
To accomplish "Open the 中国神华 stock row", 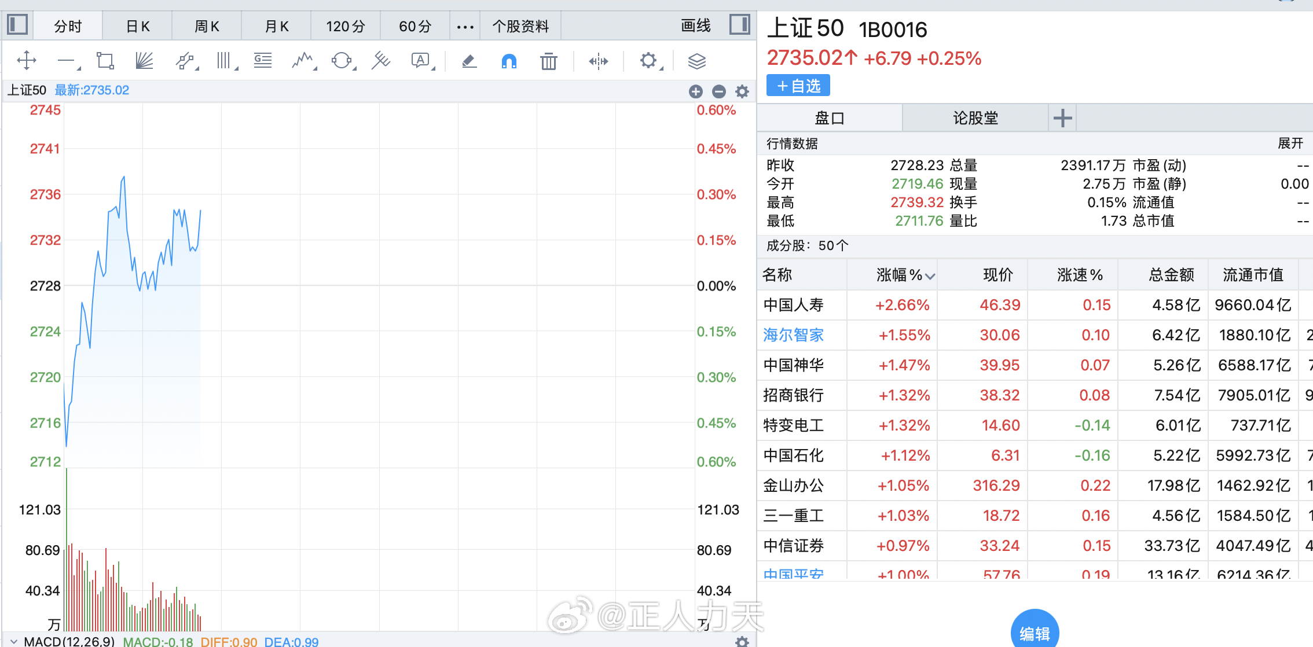I will pos(1035,365).
